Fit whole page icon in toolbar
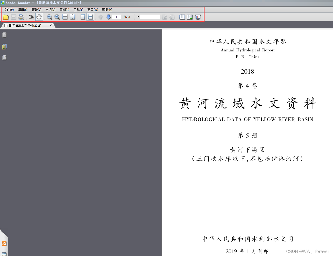This screenshot has width=333, height=256. pos(73,17)
